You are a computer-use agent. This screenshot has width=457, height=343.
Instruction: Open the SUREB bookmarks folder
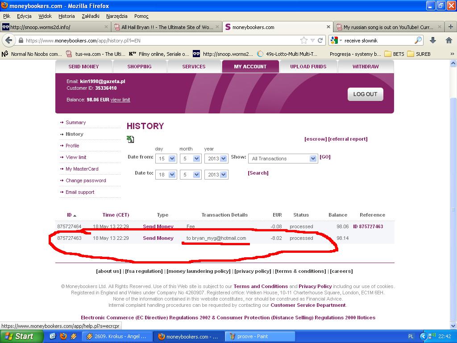coord(419,54)
